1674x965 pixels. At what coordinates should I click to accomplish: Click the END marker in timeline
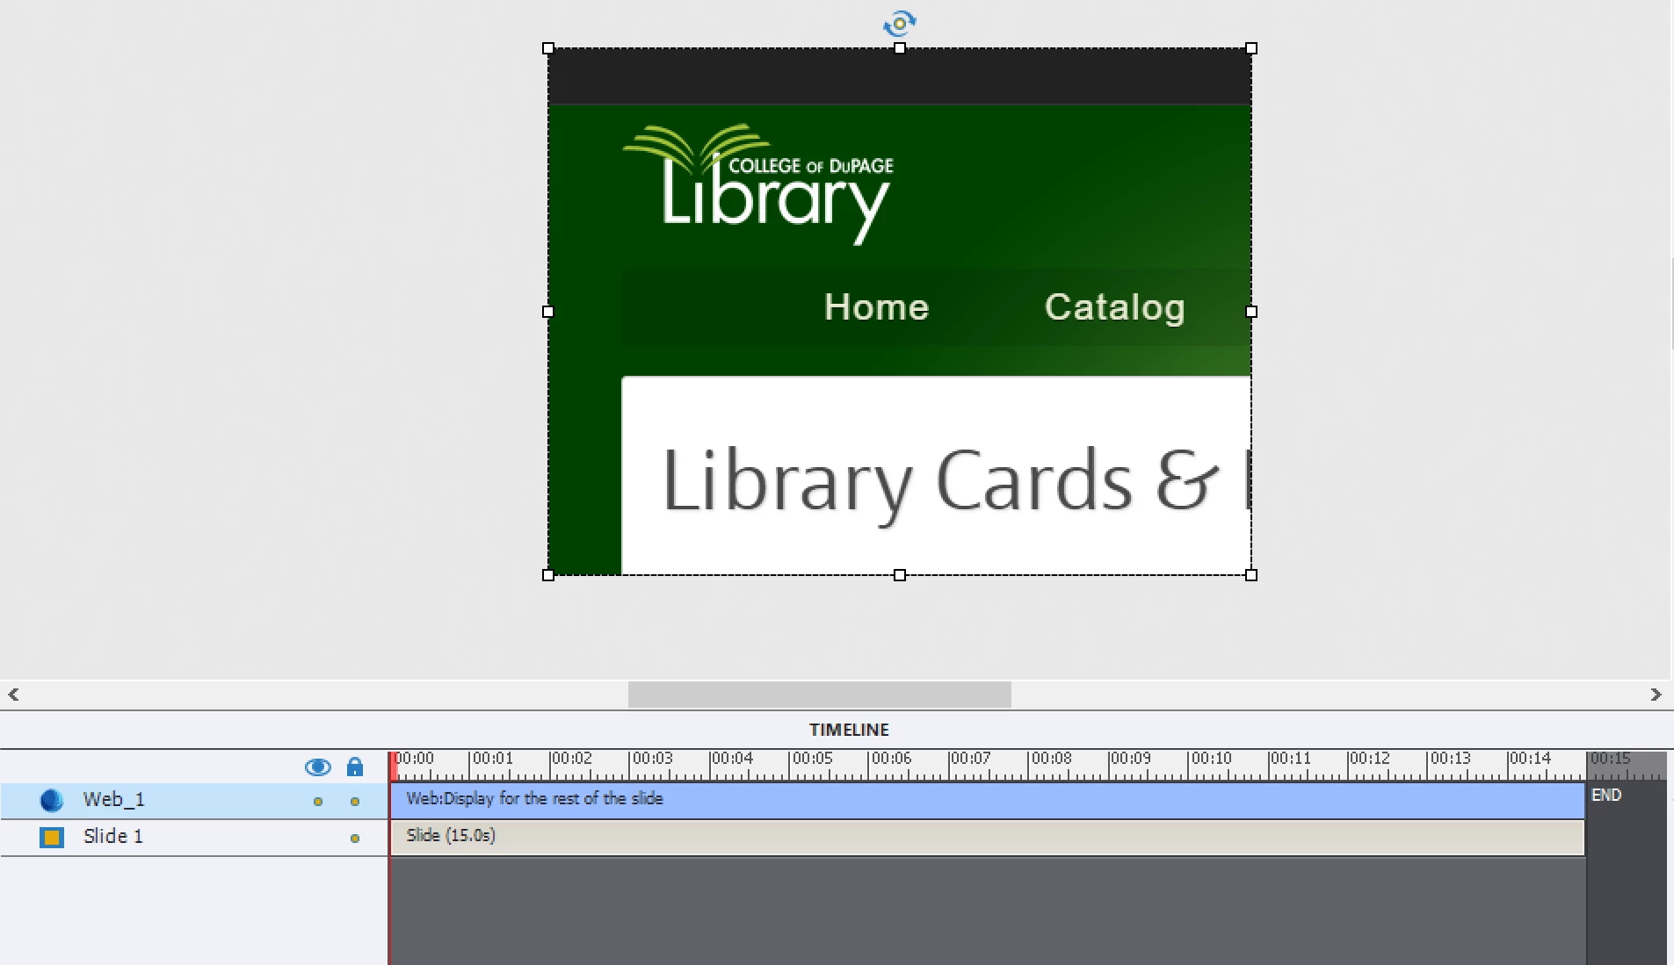pos(1606,795)
